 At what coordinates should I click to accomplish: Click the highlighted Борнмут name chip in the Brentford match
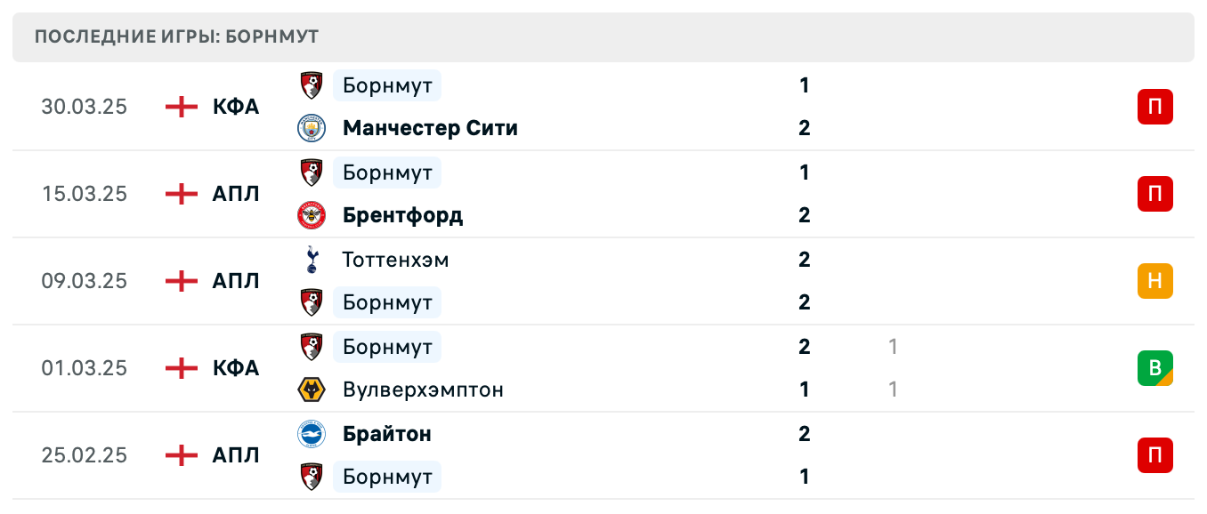pyautogui.click(x=386, y=173)
